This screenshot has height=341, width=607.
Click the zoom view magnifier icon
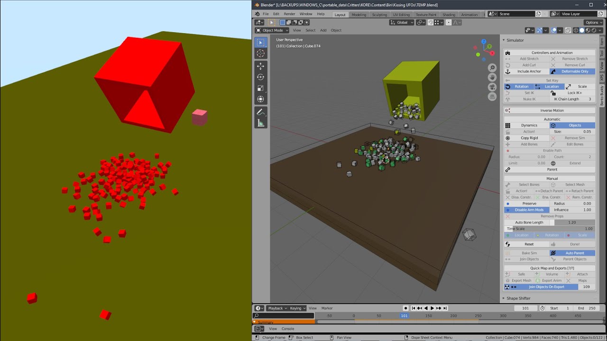(493, 69)
